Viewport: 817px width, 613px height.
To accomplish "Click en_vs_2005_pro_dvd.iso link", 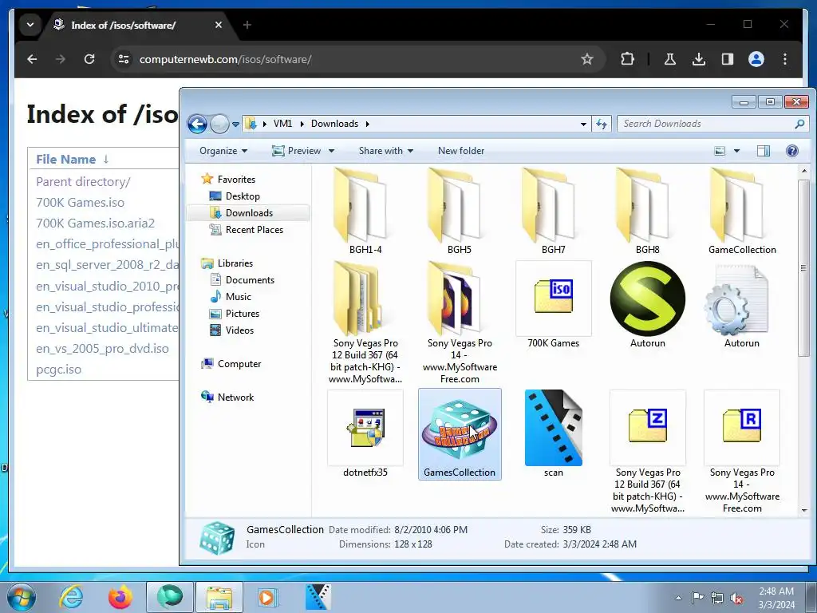I will click(x=102, y=348).
